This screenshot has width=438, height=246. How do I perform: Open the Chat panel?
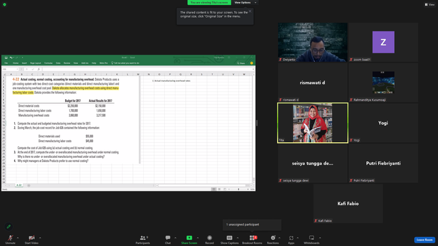click(168, 238)
